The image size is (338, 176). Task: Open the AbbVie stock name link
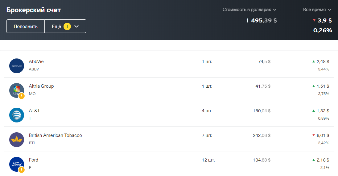(36, 62)
